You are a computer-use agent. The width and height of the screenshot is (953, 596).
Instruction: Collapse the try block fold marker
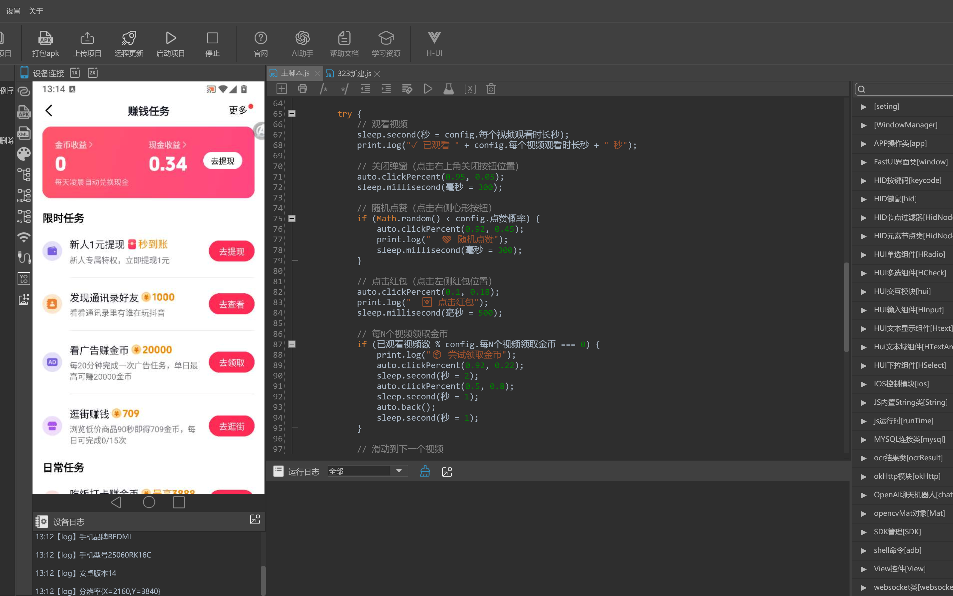[292, 114]
